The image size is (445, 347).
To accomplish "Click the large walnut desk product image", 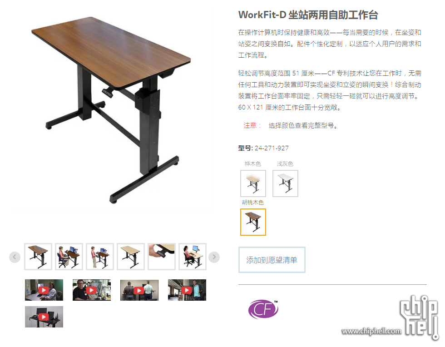I will coord(111,110).
